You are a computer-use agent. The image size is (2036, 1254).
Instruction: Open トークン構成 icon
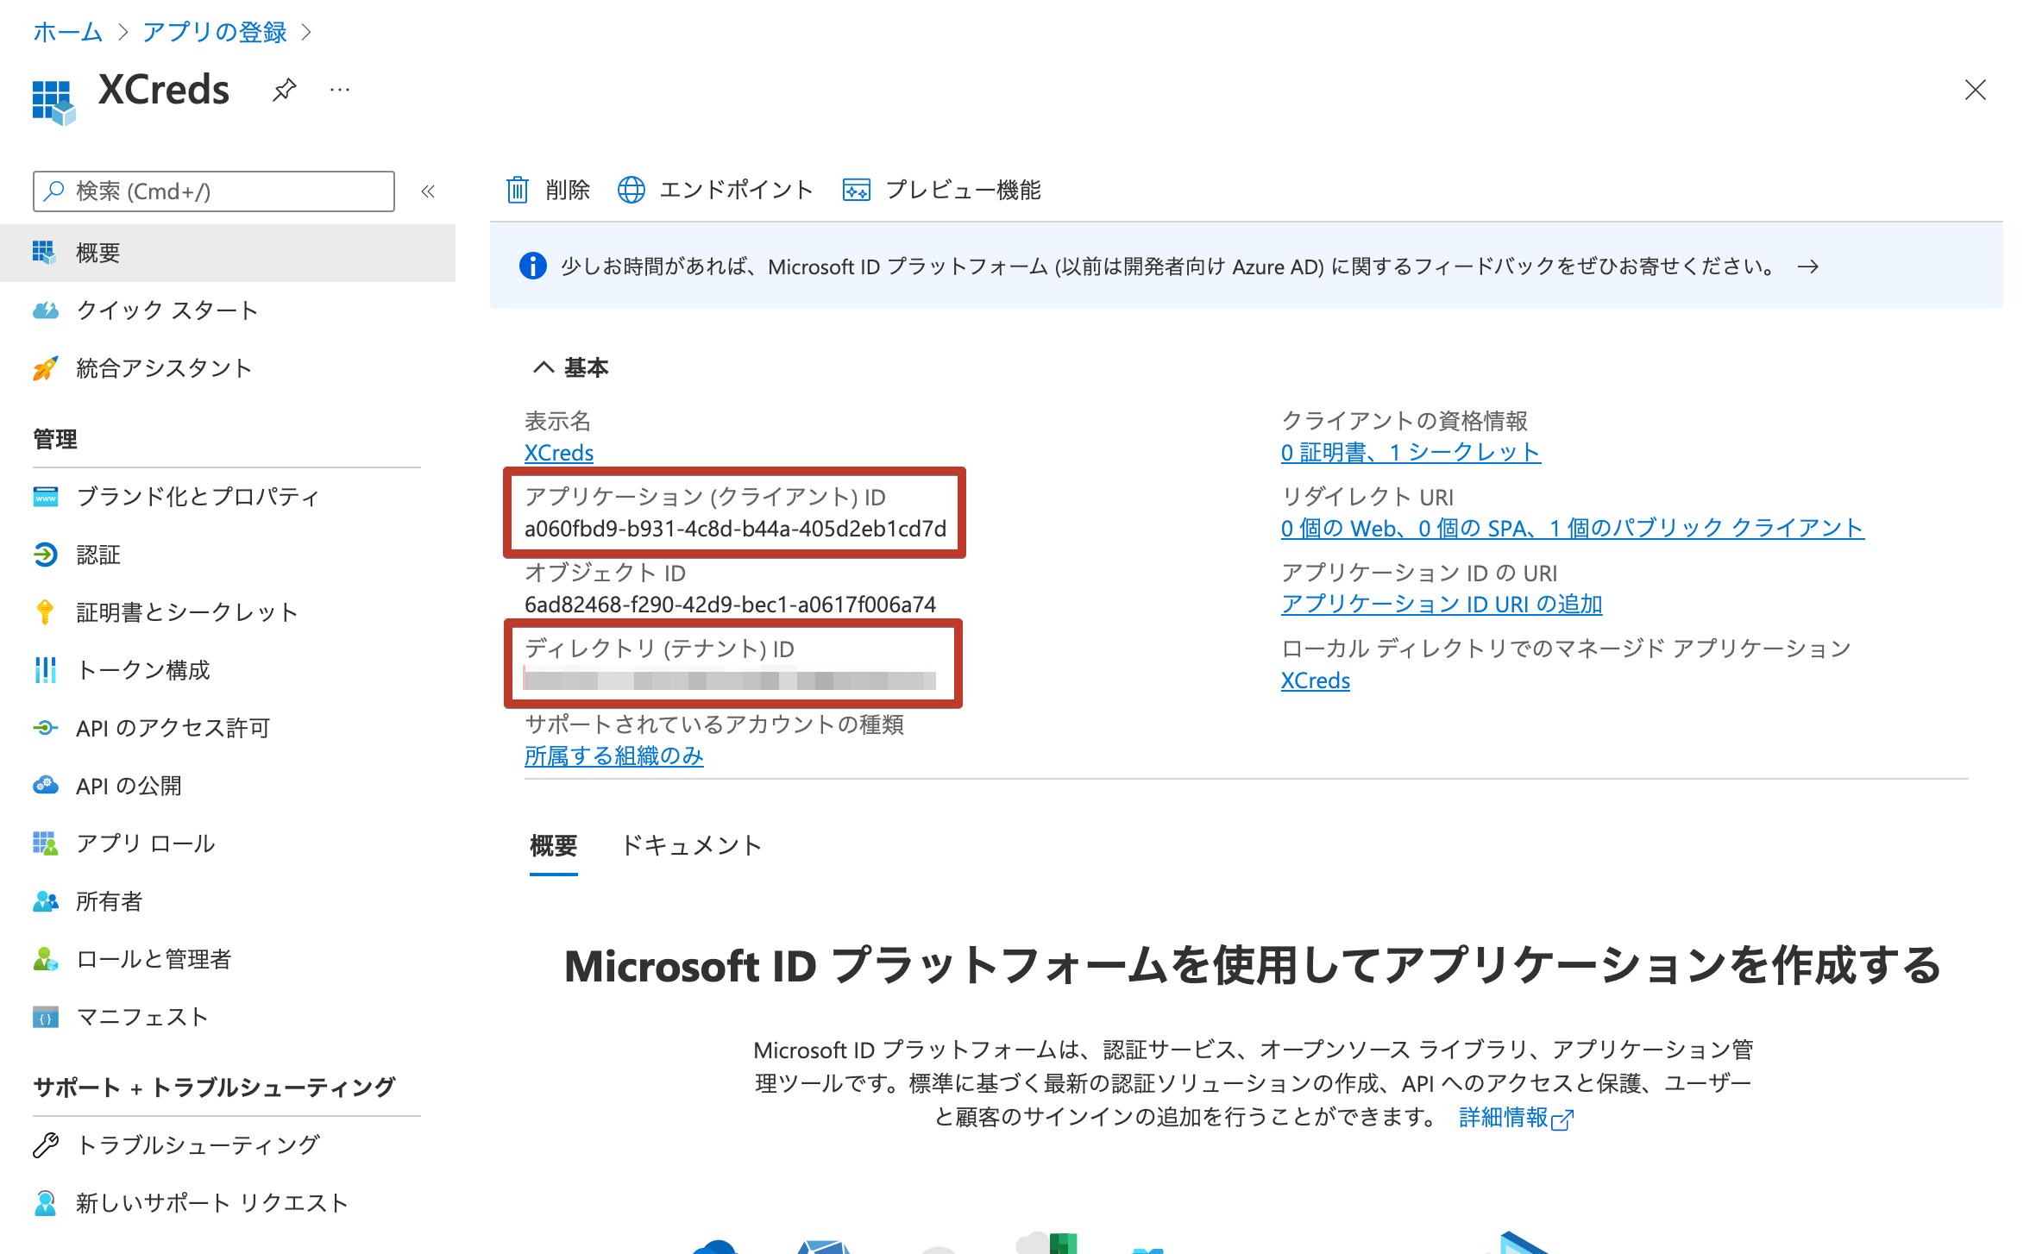45,670
